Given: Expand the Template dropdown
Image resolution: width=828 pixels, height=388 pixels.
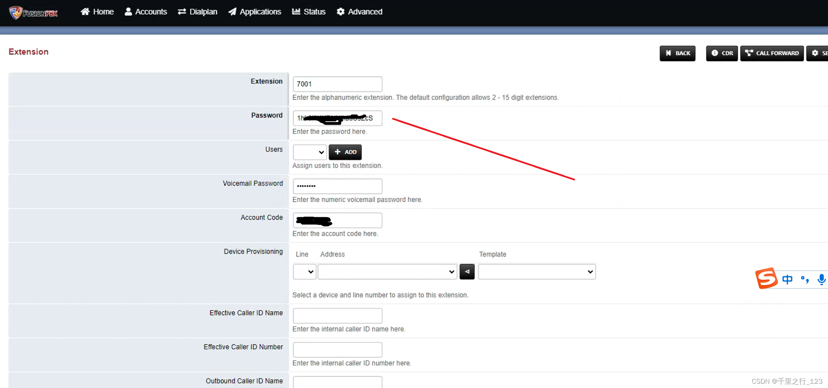Looking at the screenshot, I should pyautogui.click(x=537, y=272).
